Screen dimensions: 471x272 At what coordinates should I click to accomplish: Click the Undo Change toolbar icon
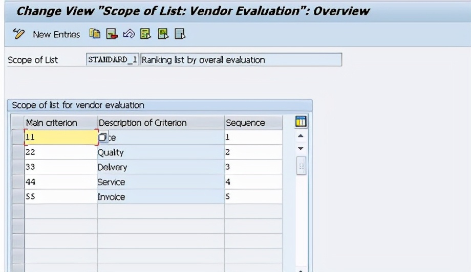[129, 34]
